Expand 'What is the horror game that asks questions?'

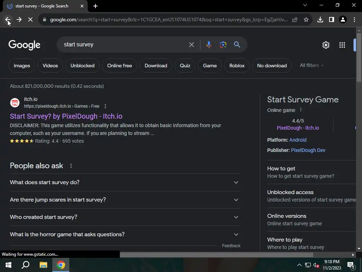pyautogui.click(x=125, y=234)
